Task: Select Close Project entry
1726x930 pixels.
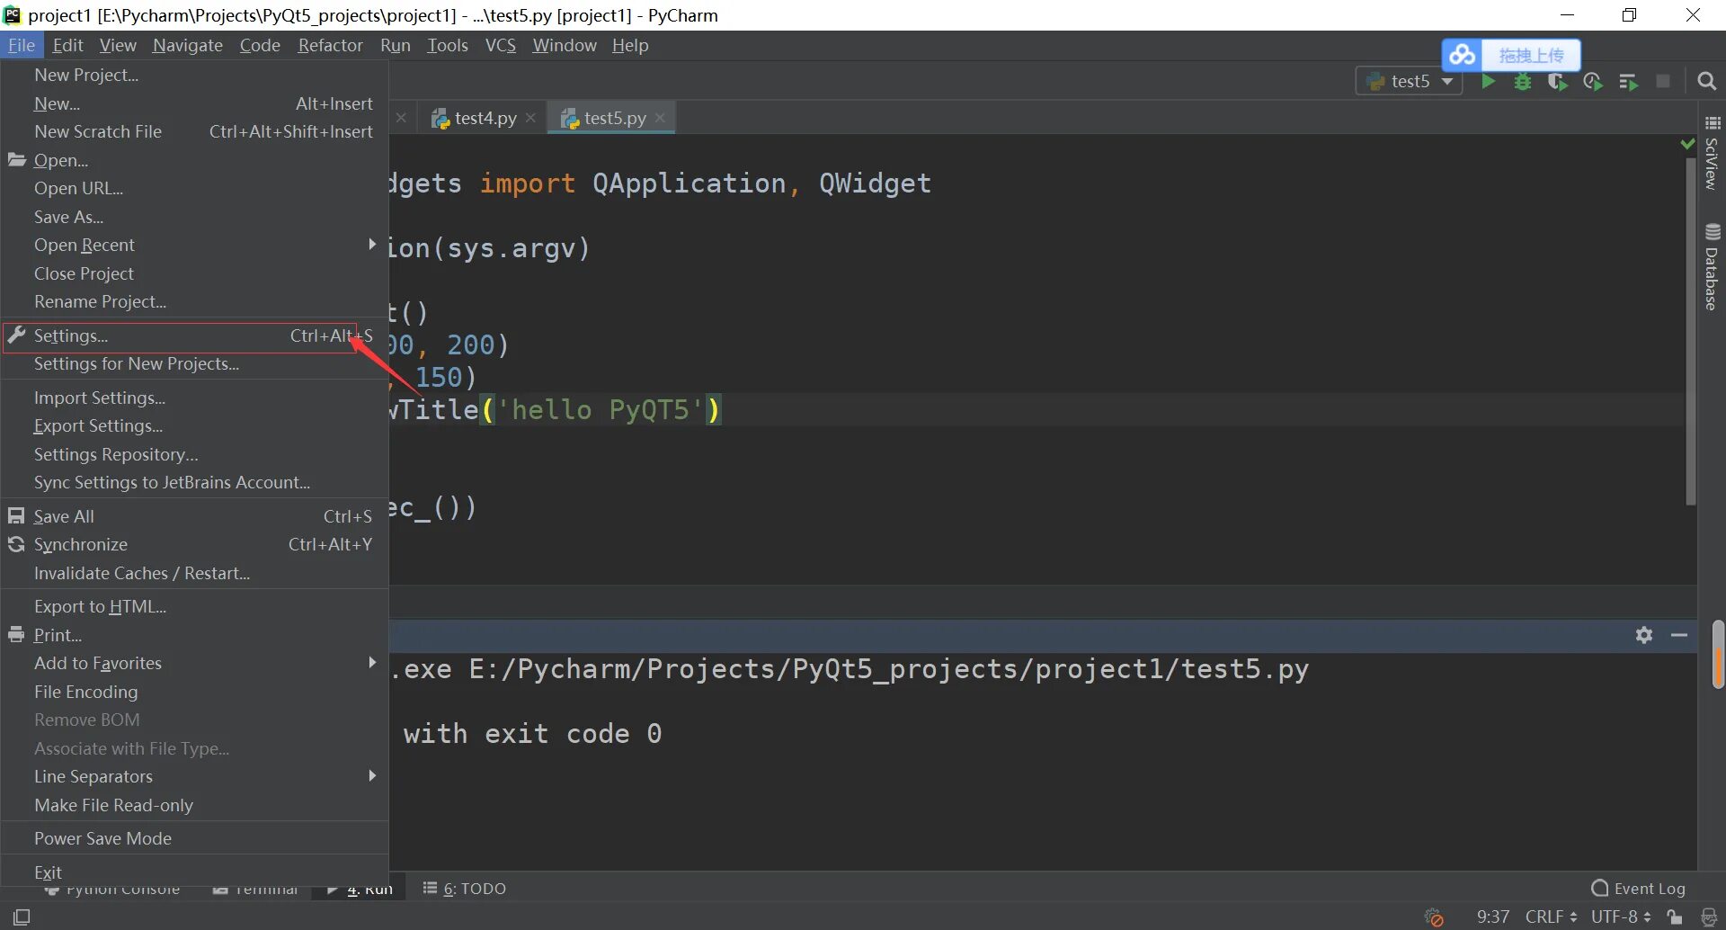Action: pos(194,273)
